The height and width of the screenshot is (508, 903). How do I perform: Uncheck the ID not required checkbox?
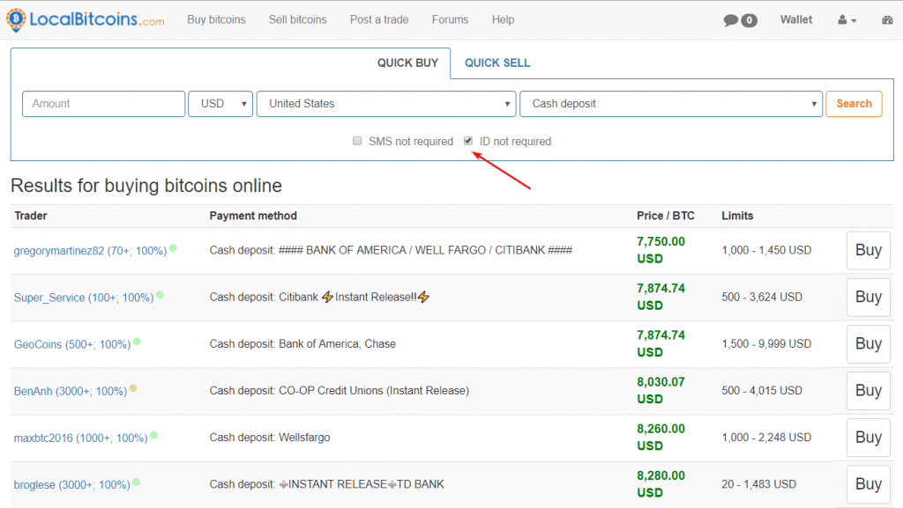click(x=468, y=141)
